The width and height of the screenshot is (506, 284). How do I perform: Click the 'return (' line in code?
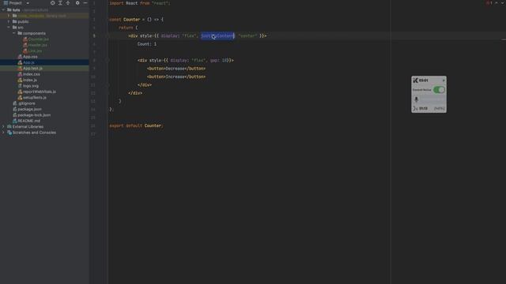(x=128, y=28)
